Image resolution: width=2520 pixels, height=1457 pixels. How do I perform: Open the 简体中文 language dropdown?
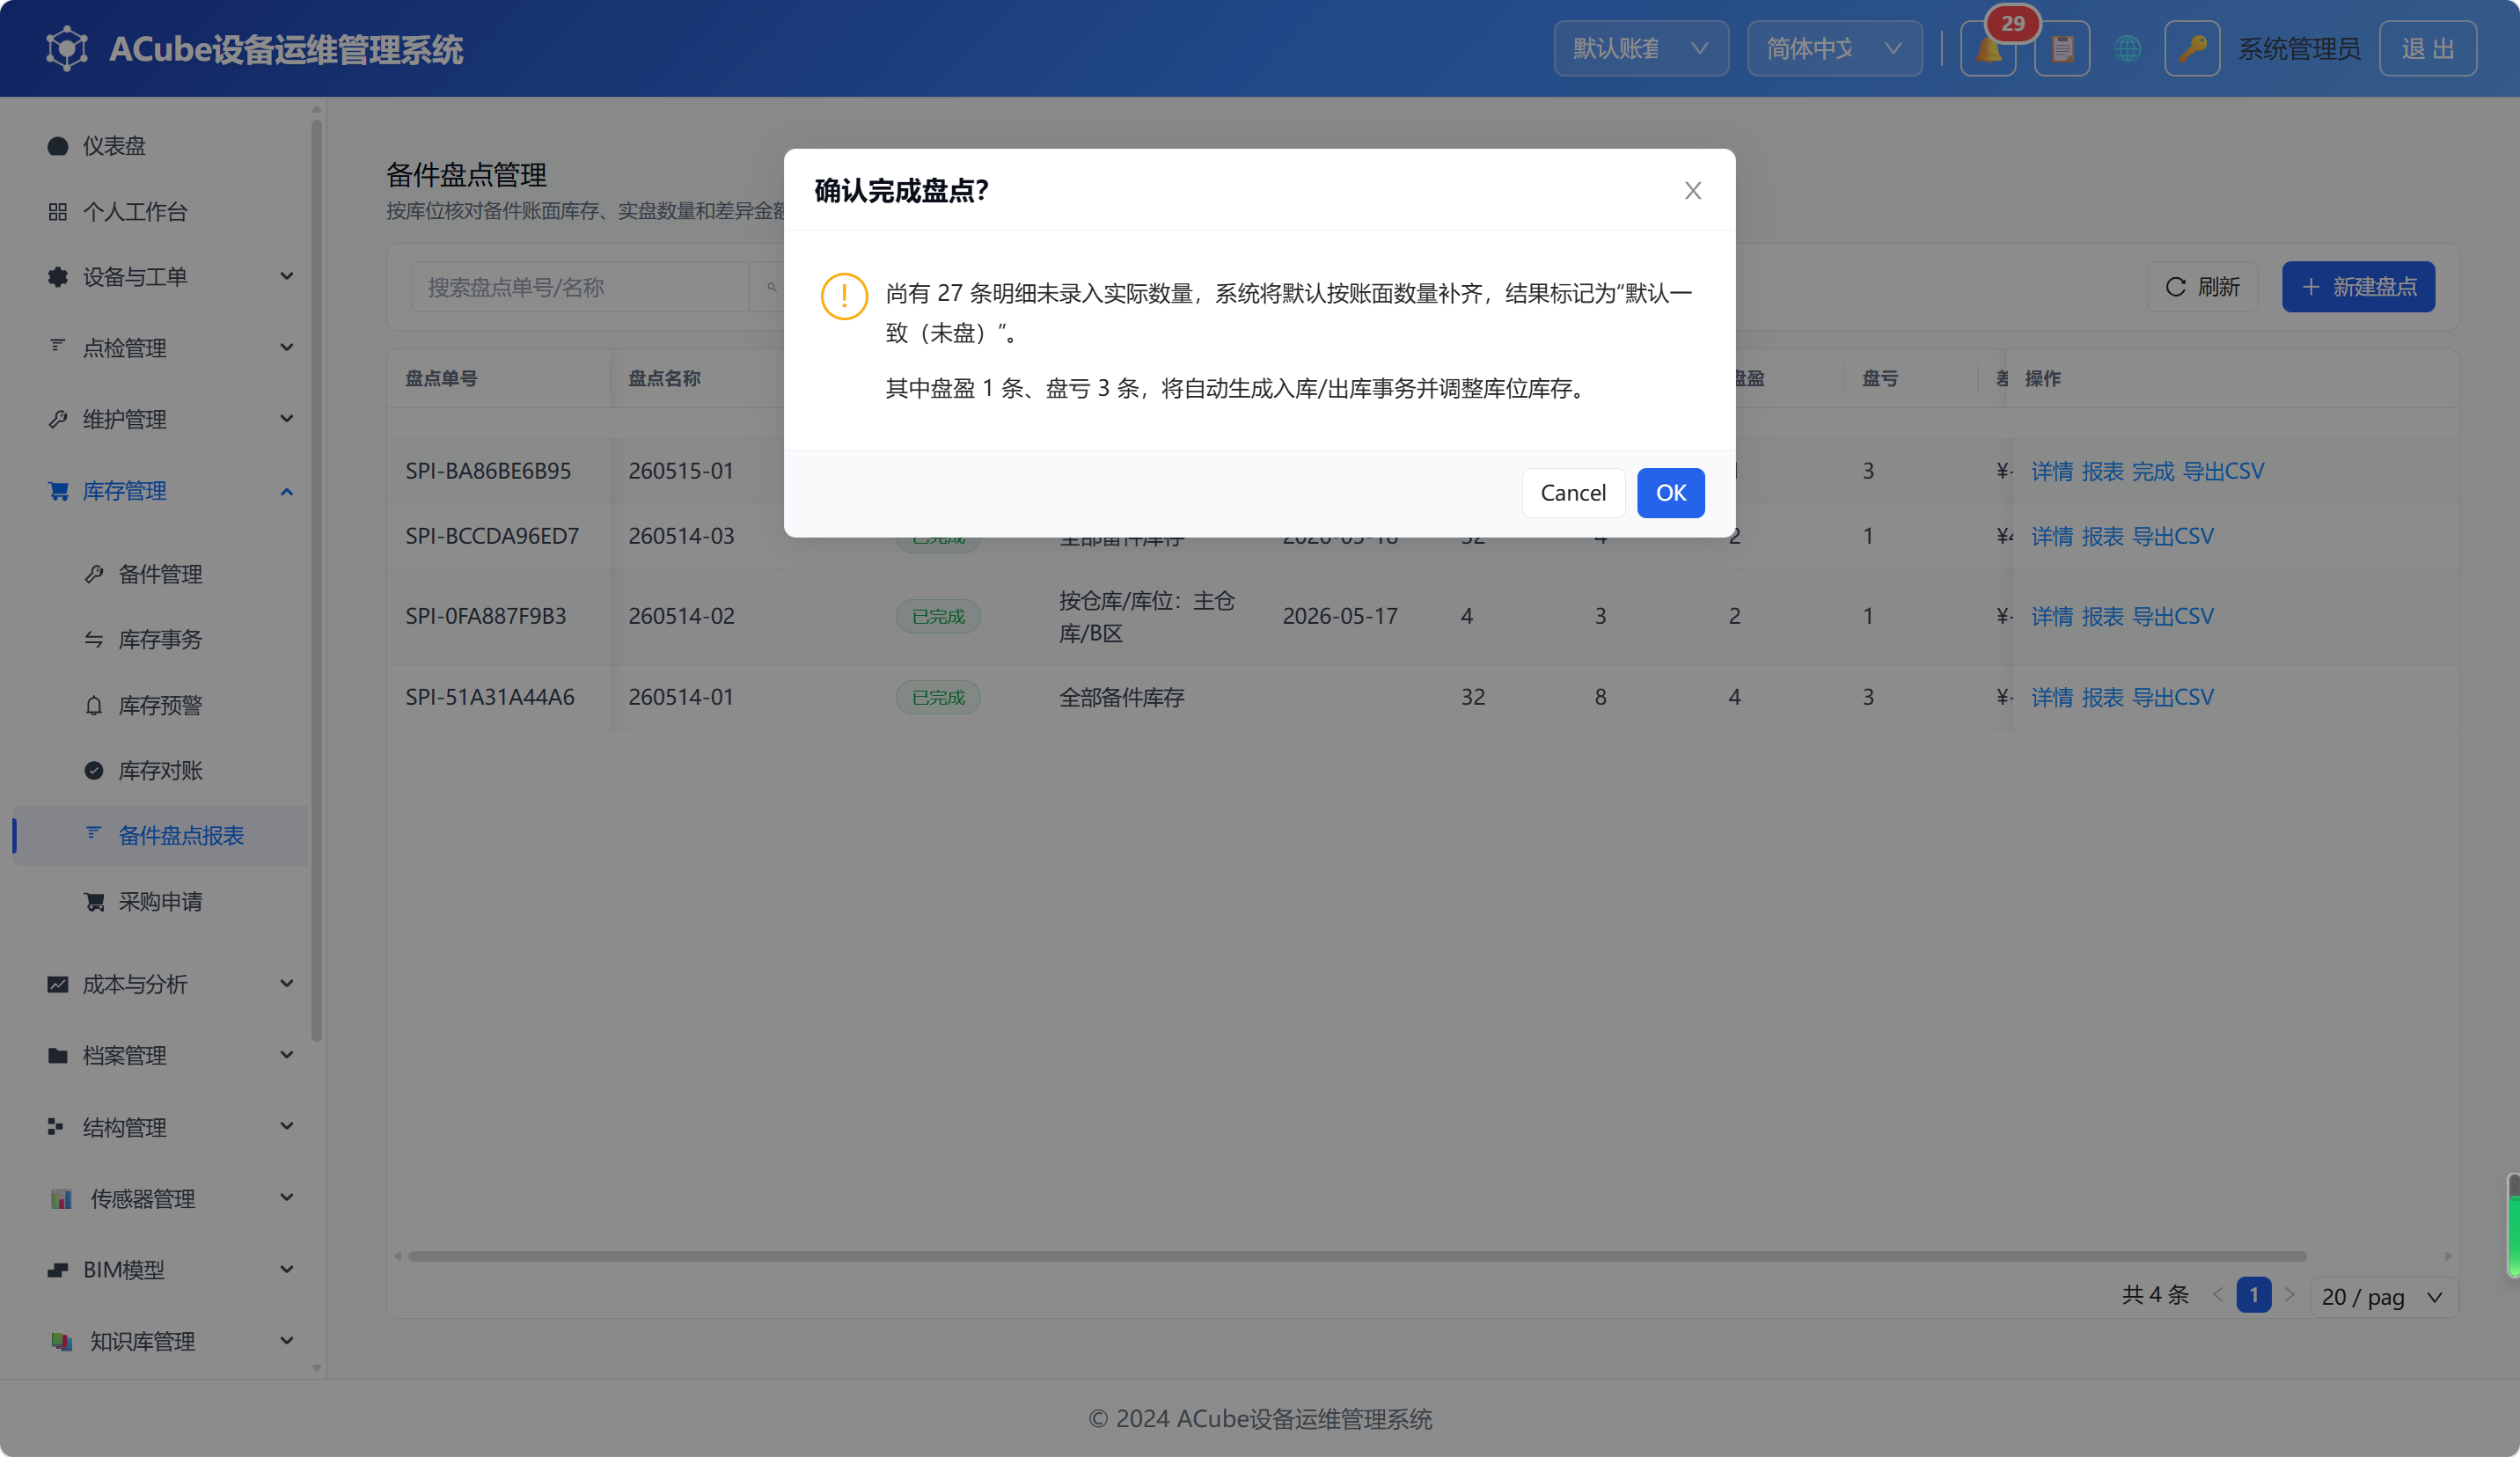1834,48
